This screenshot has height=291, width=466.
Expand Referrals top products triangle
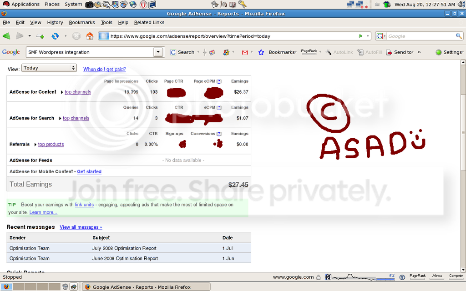click(x=35, y=144)
